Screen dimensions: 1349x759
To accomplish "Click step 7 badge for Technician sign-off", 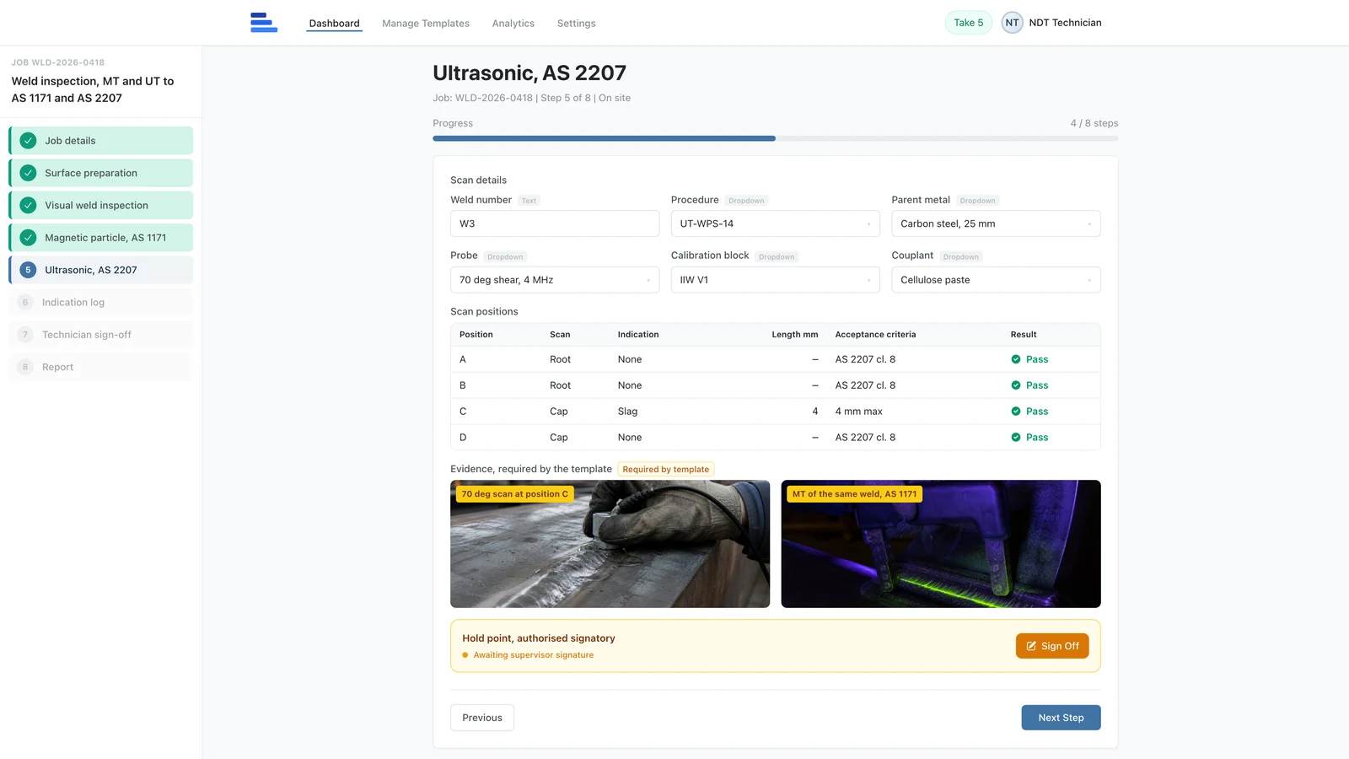I will pos(25,335).
